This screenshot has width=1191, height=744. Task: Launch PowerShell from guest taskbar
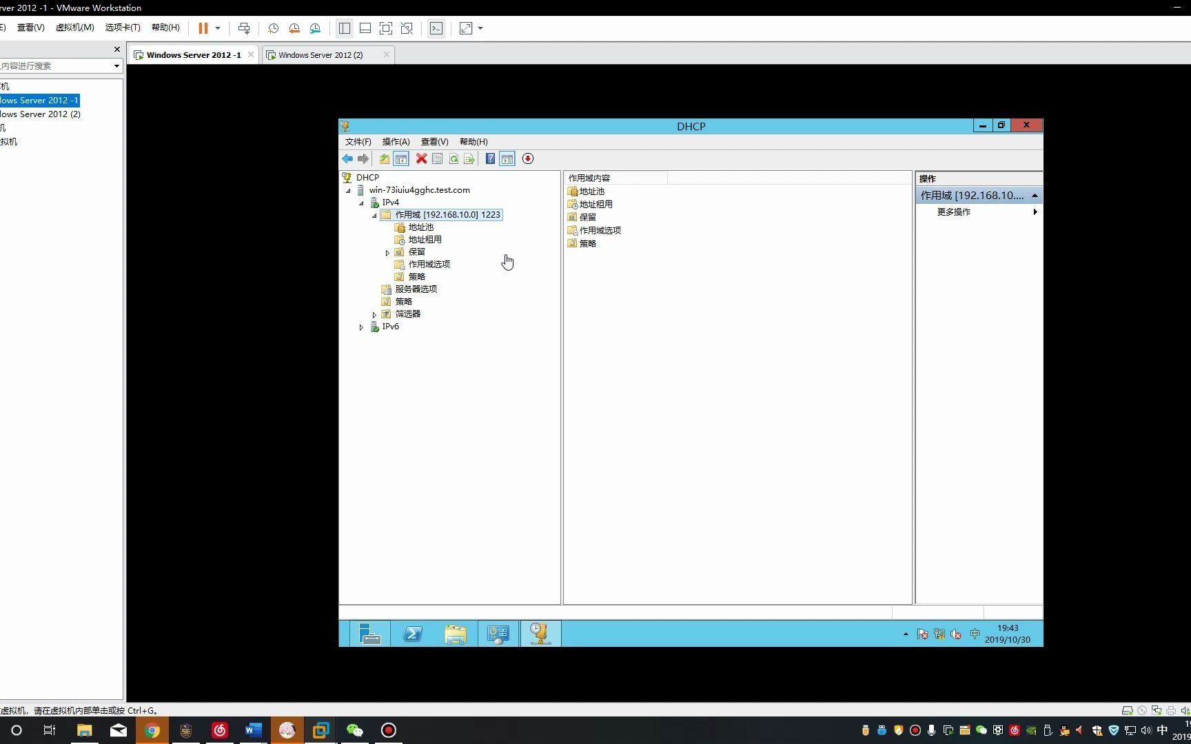413,634
